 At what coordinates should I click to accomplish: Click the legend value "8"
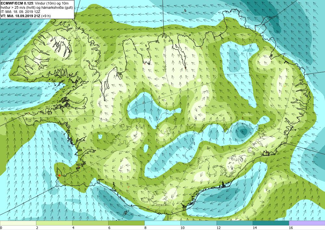pyautogui.click(x=145, y=228)
